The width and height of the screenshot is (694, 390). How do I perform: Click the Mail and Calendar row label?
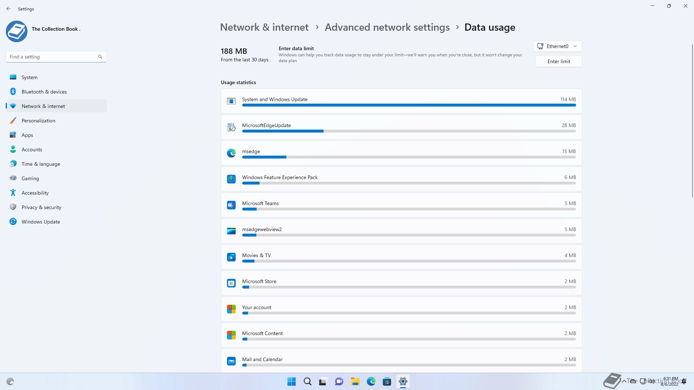(262, 359)
